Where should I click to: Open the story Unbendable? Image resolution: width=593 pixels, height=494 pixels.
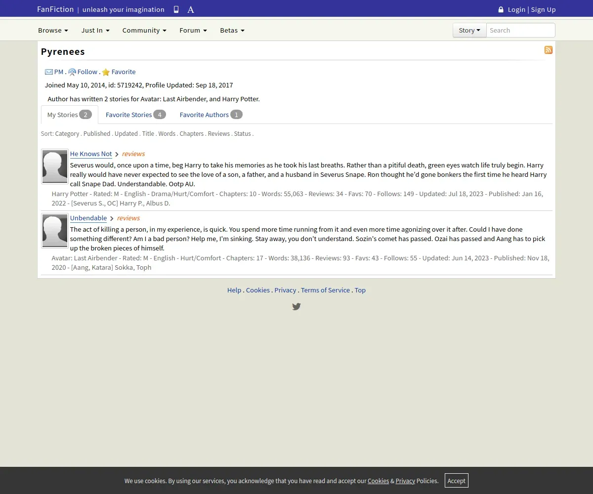click(88, 218)
